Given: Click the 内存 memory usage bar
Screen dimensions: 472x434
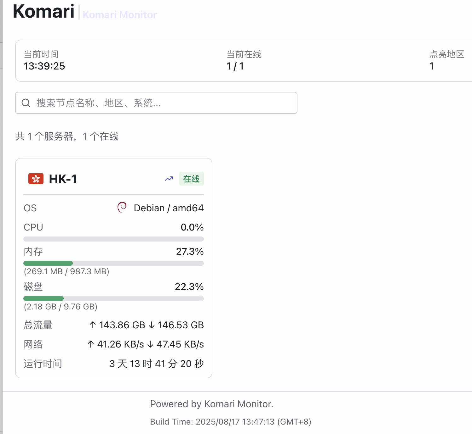Looking at the screenshot, I should click(x=113, y=263).
